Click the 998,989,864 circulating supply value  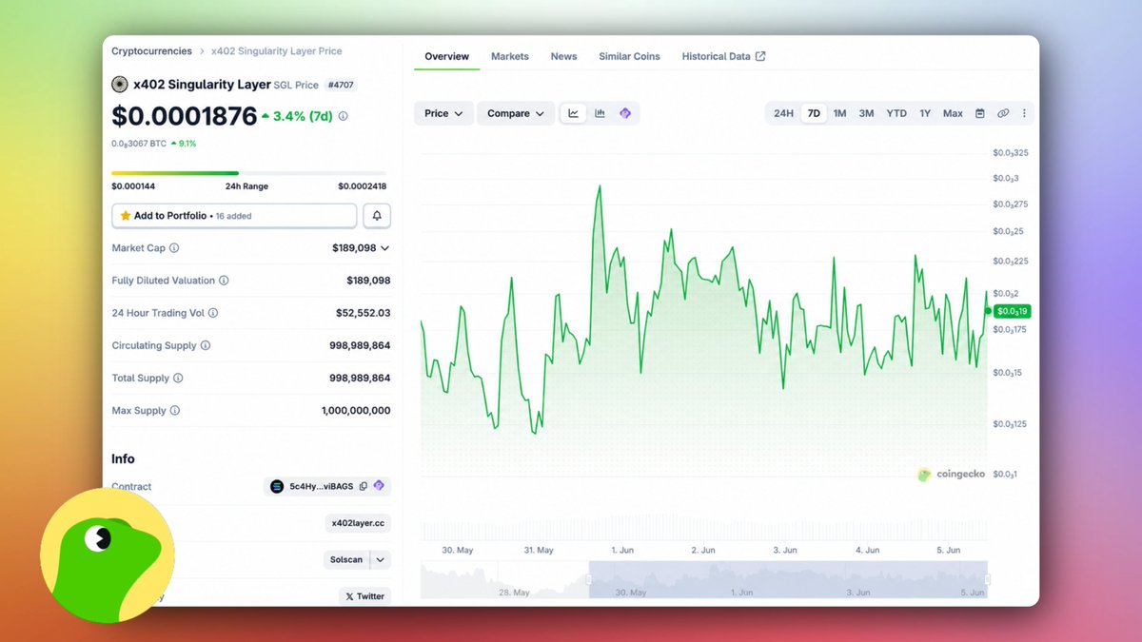click(360, 345)
